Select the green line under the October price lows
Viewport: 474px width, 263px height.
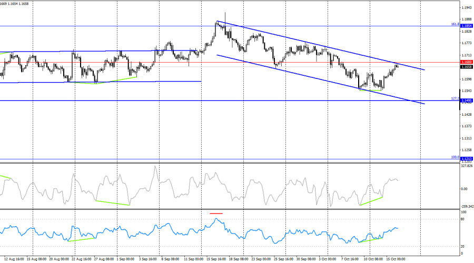pyautogui.click(x=371, y=90)
